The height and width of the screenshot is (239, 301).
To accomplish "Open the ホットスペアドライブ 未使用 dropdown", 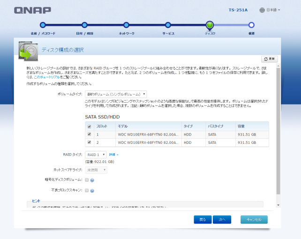I will tap(96, 170).
